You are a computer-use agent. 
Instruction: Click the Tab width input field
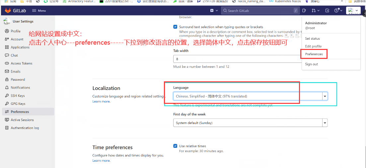point(237,59)
